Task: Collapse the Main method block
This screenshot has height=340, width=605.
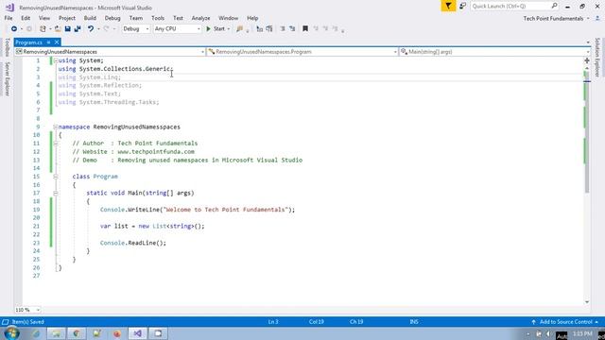Action: tap(56, 193)
